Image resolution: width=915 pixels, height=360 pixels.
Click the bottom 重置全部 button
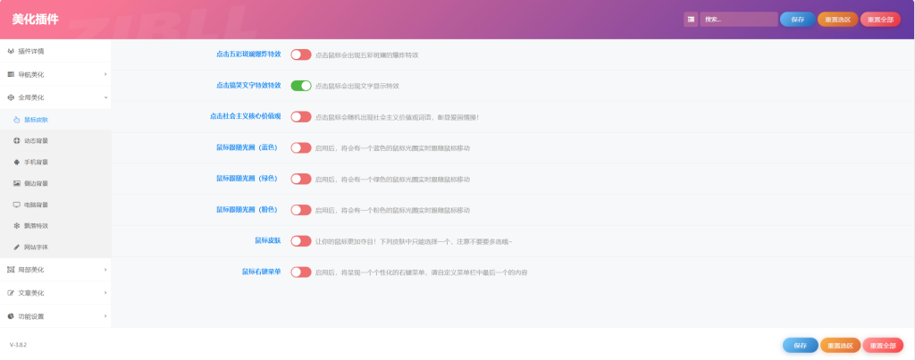coord(882,345)
